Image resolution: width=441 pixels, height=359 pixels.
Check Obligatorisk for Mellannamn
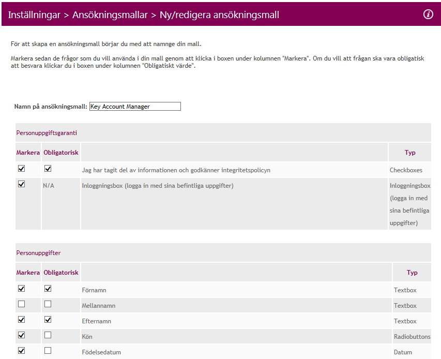[x=48, y=304]
